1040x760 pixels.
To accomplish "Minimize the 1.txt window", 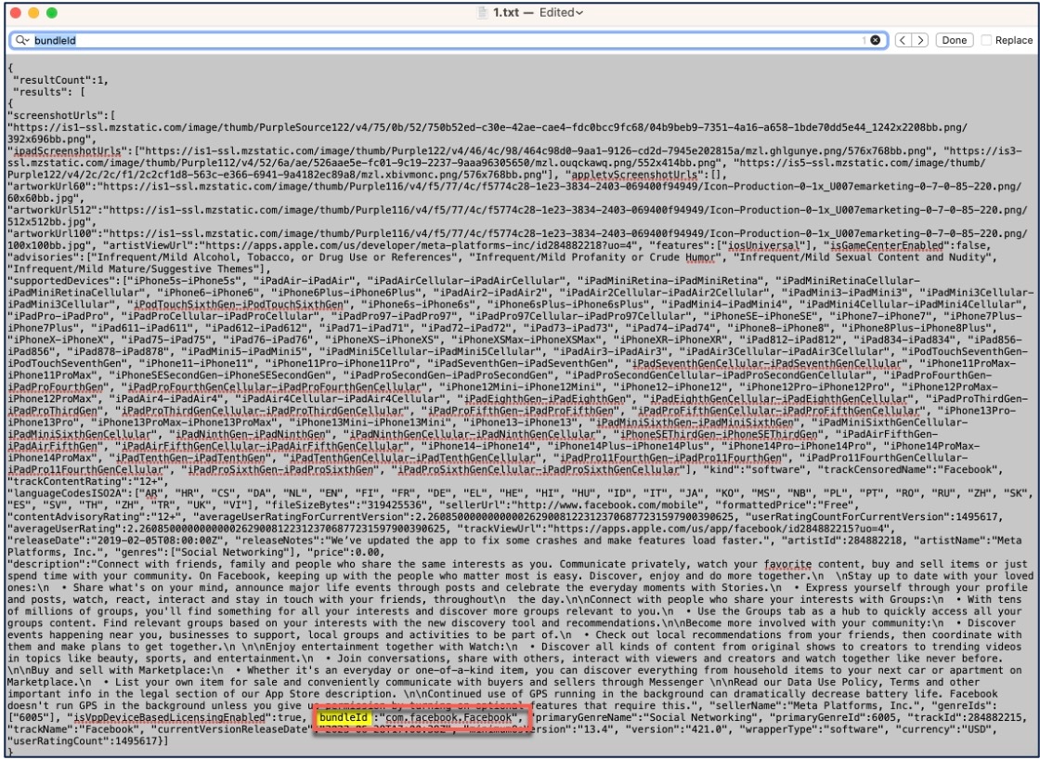I will pyautogui.click(x=33, y=13).
